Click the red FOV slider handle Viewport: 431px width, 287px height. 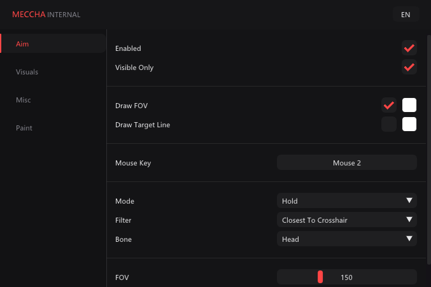320,277
